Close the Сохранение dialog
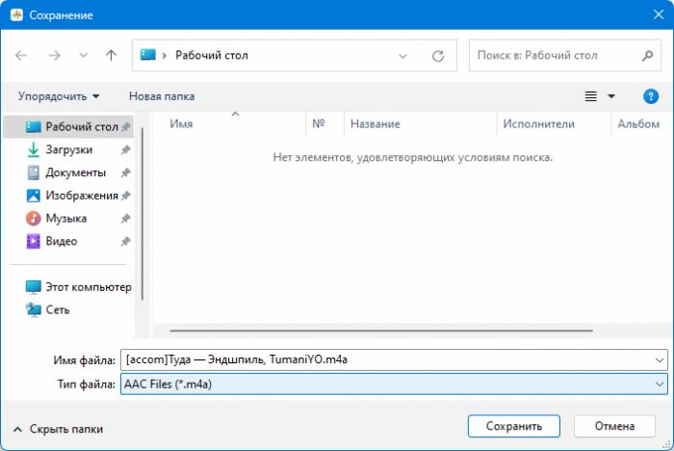674x451 pixels. pos(658,14)
